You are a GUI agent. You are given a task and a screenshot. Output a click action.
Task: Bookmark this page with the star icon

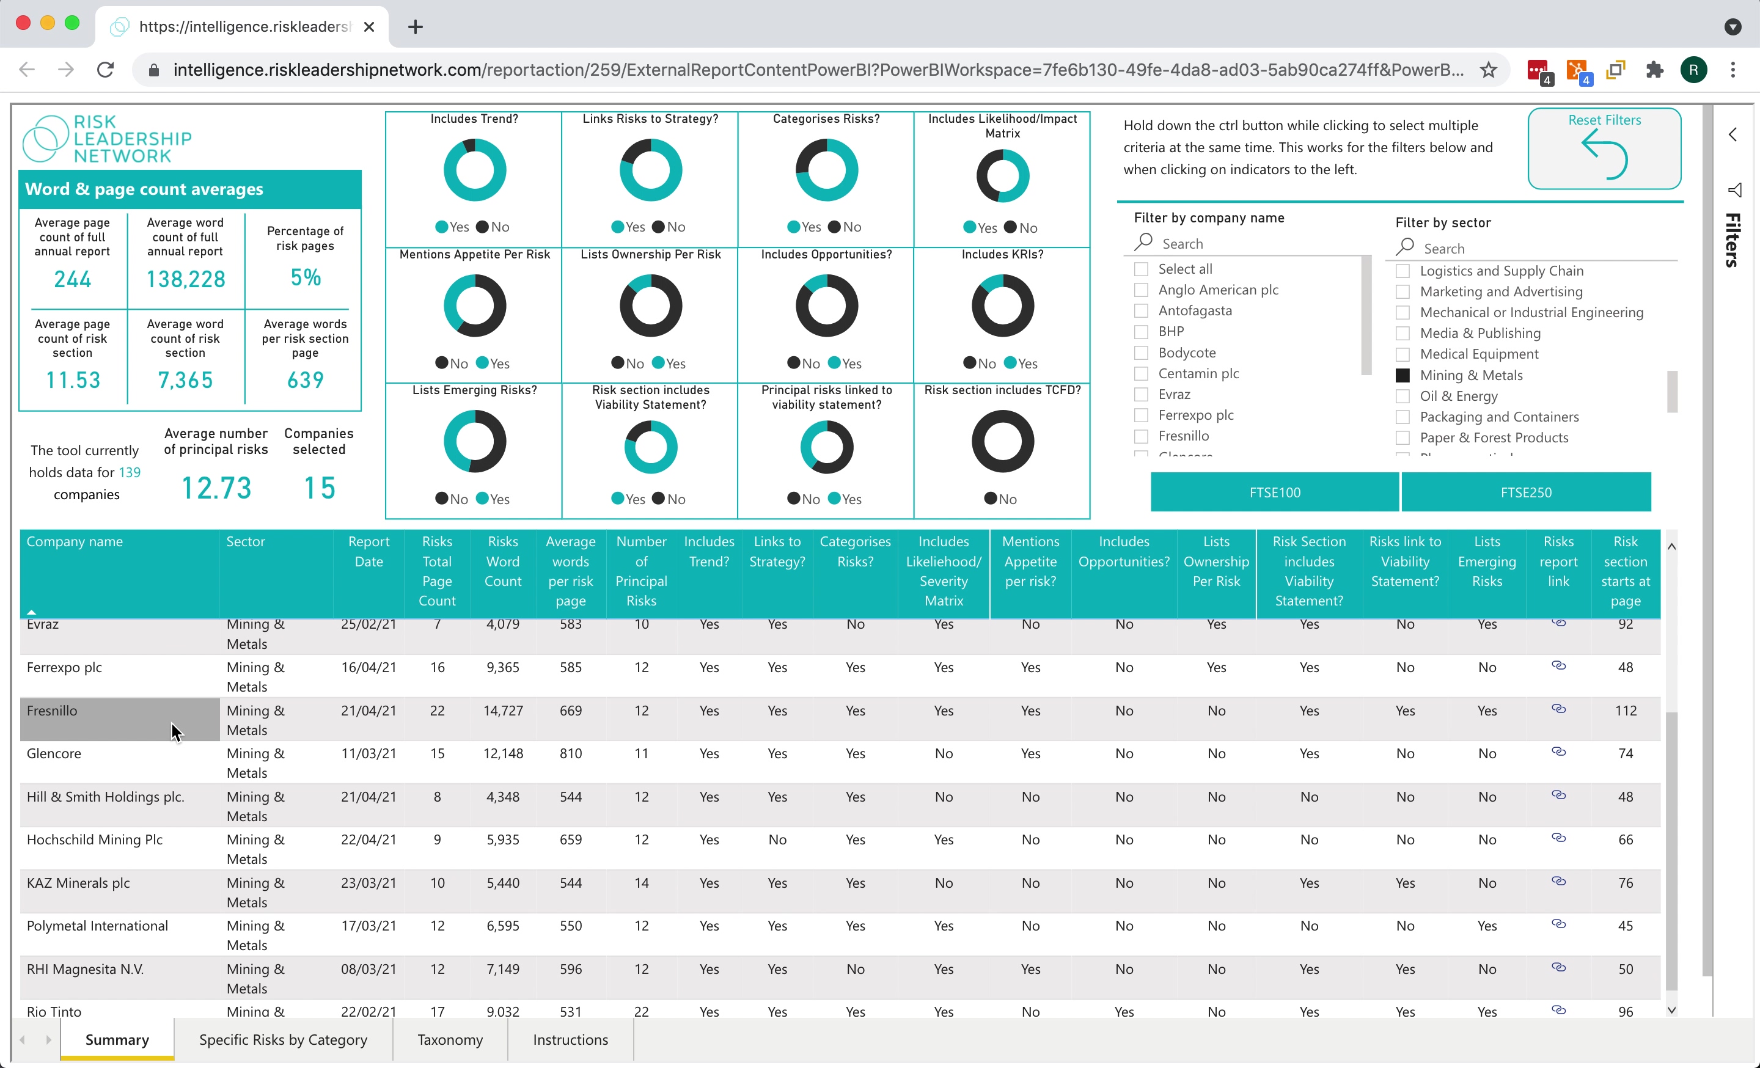coord(1489,69)
